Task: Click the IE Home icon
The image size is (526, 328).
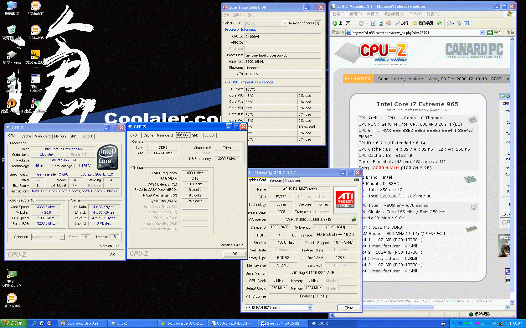Action: [x=389, y=23]
